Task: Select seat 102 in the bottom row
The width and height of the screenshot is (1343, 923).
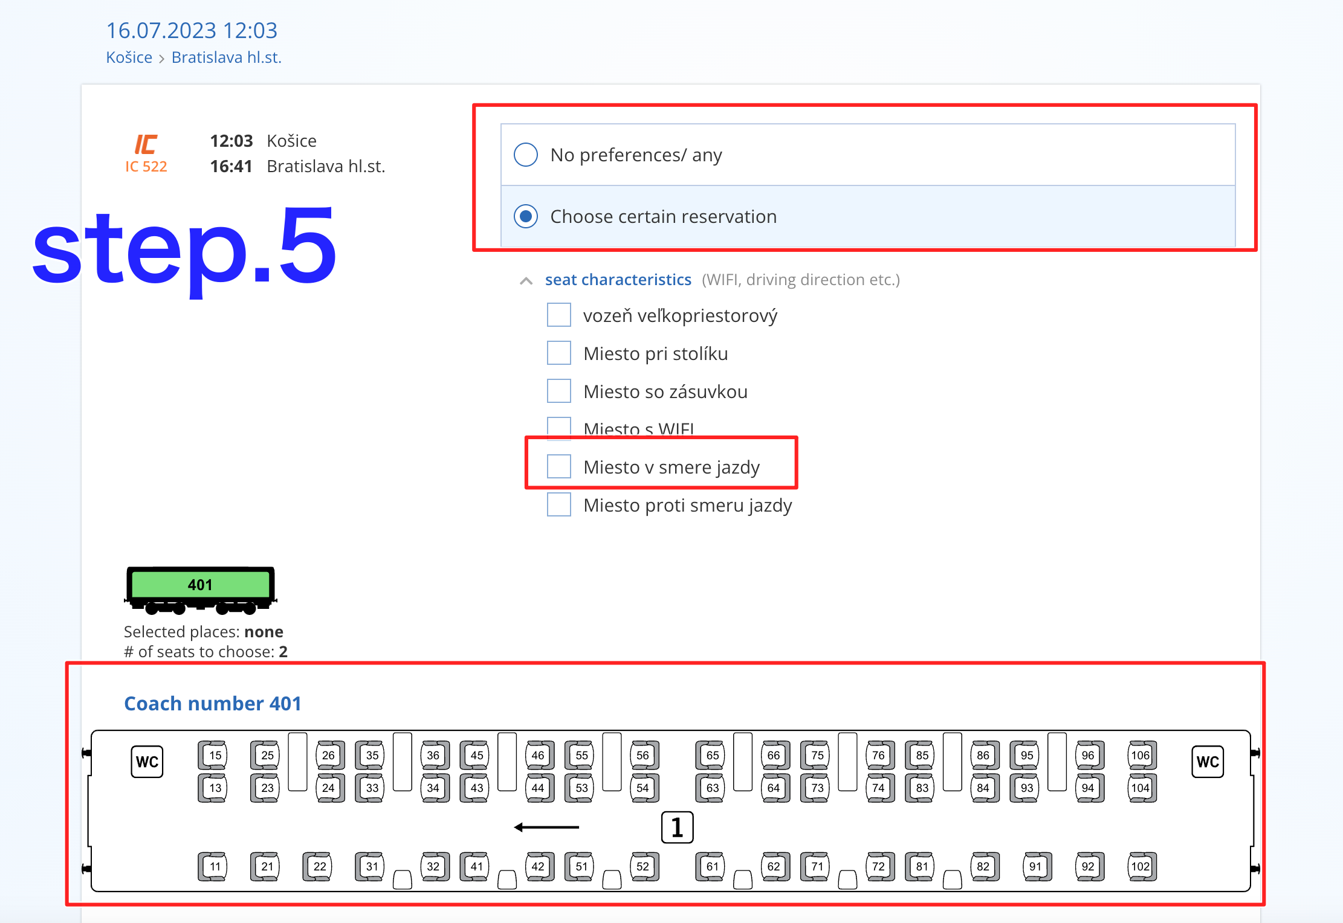Action: pos(1142,866)
